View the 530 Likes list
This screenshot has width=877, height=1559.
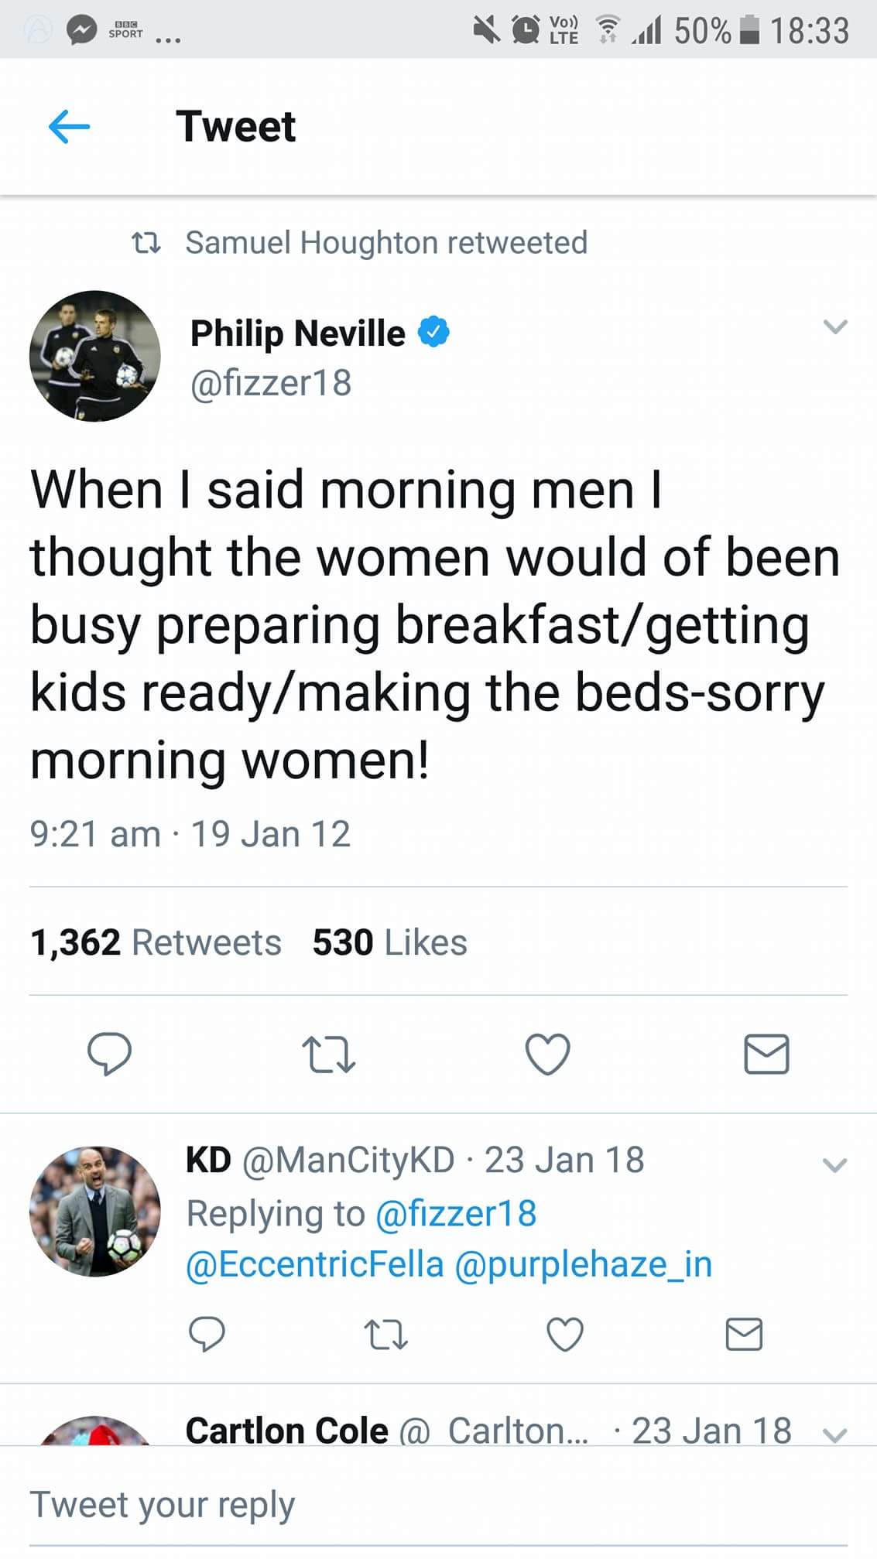389,942
